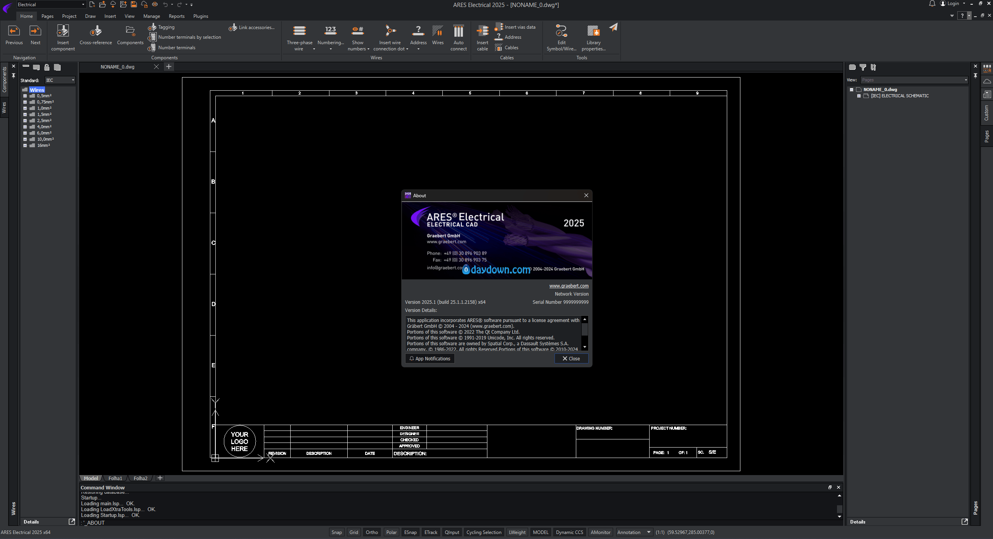Click the New document icon in quick access toolbar
This screenshot has height=539, width=993.
click(x=92, y=5)
